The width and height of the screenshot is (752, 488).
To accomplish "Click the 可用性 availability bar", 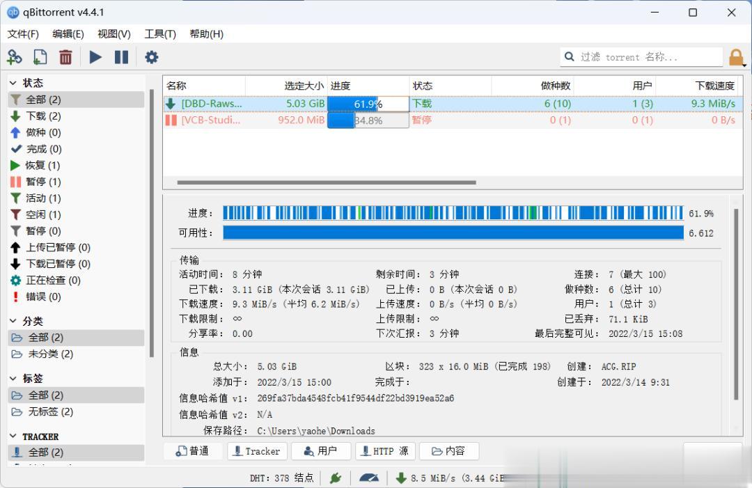I will [453, 233].
